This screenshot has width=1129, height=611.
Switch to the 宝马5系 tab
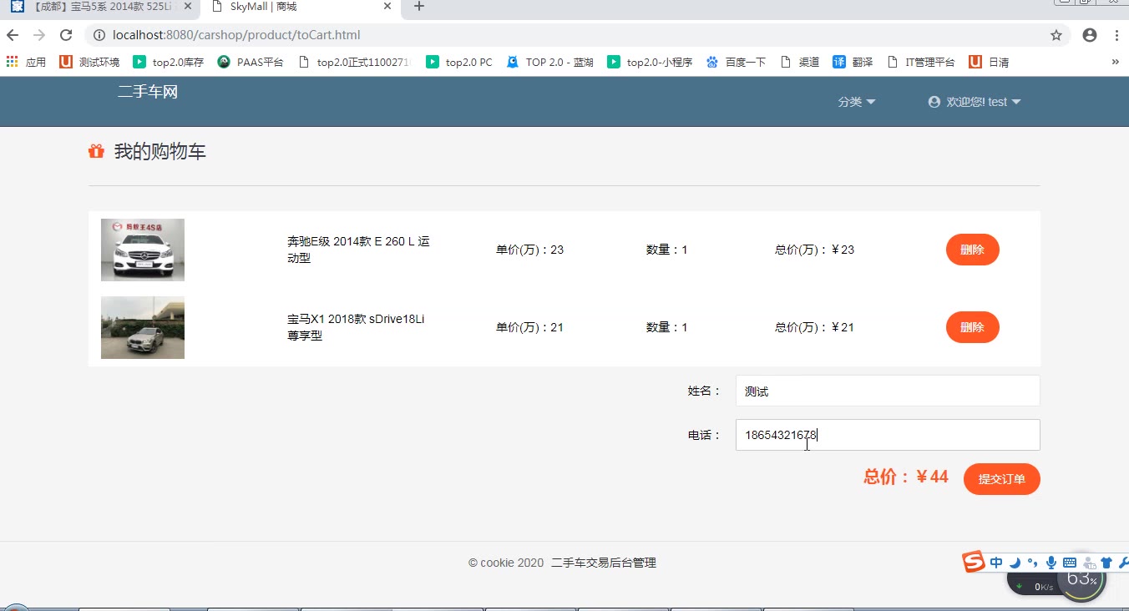100,7
